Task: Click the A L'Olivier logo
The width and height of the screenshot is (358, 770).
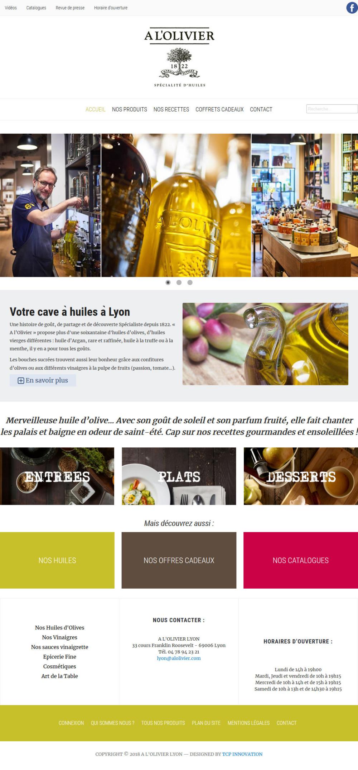Action: coord(179,57)
